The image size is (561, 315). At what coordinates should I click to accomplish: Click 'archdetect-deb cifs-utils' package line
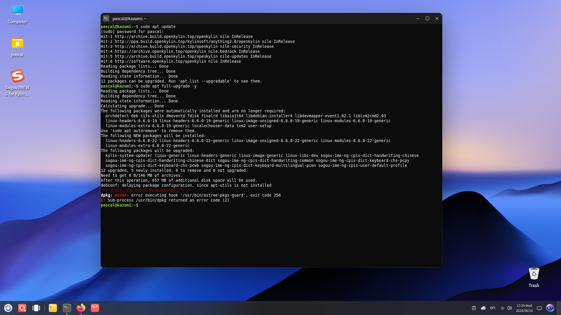246,116
